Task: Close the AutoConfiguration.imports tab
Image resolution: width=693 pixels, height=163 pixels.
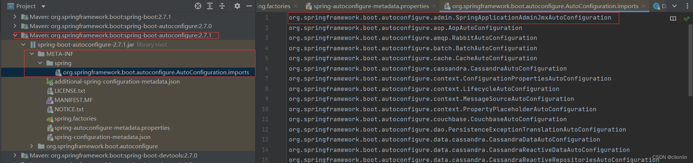Action: (644, 6)
